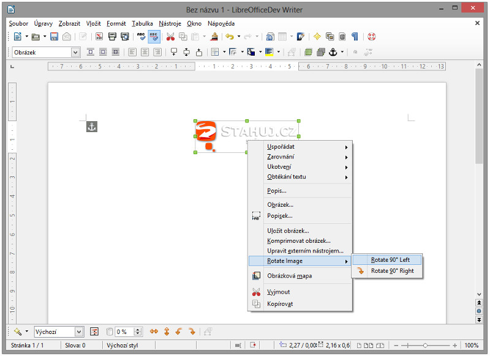Flip the image horizontally

click(x=154, y=332)
